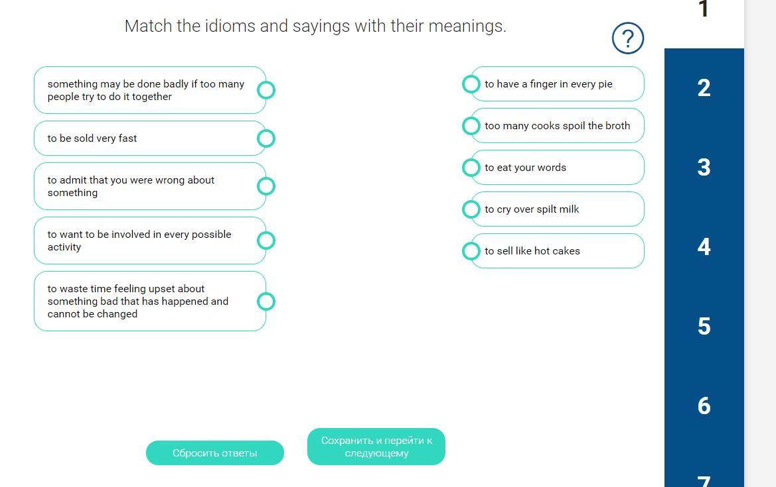Viewport: 776px width, 487px height.
Task: Select circle next to 'to have a finger in every pie'
Action: tap(471, 84)
